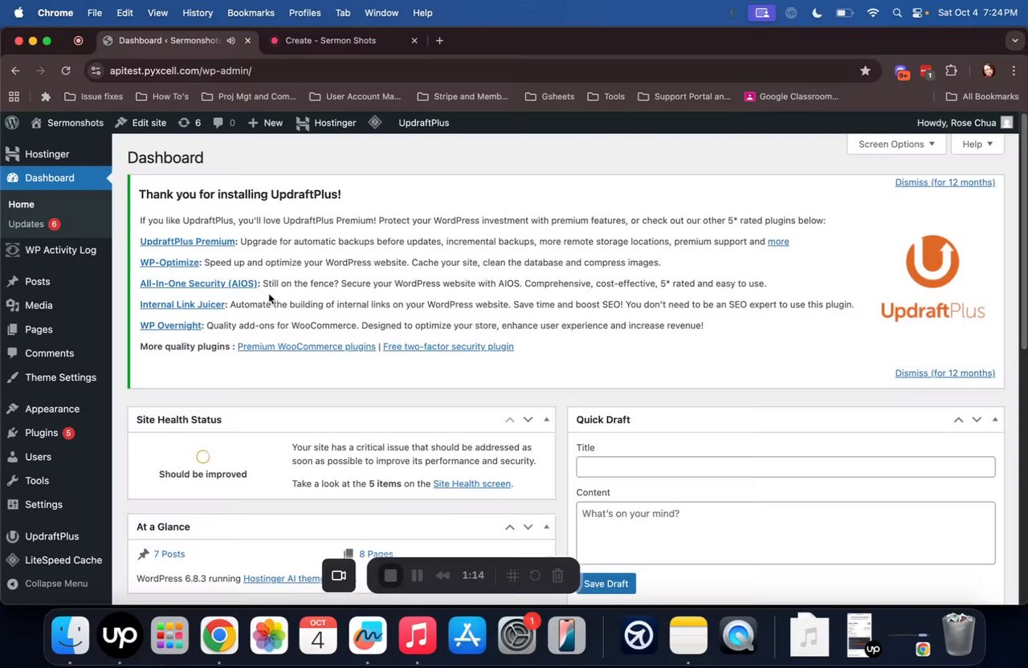The width and height of the screenshot is (1028, 668).
Task: Dismiss UpdraftPlus notice using top link
Action: pos(944,182)
